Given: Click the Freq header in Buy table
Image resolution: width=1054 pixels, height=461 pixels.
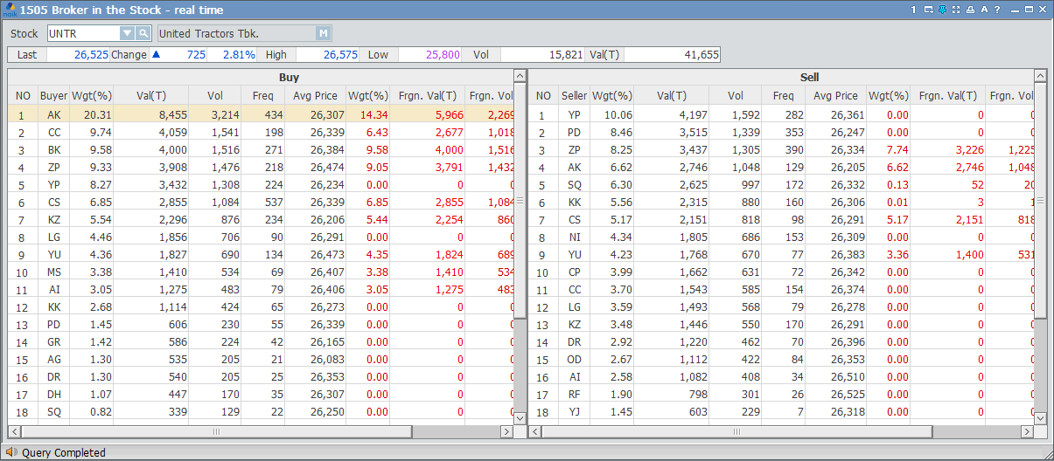Looking at the screenshot, I should (x=262, y=96).
